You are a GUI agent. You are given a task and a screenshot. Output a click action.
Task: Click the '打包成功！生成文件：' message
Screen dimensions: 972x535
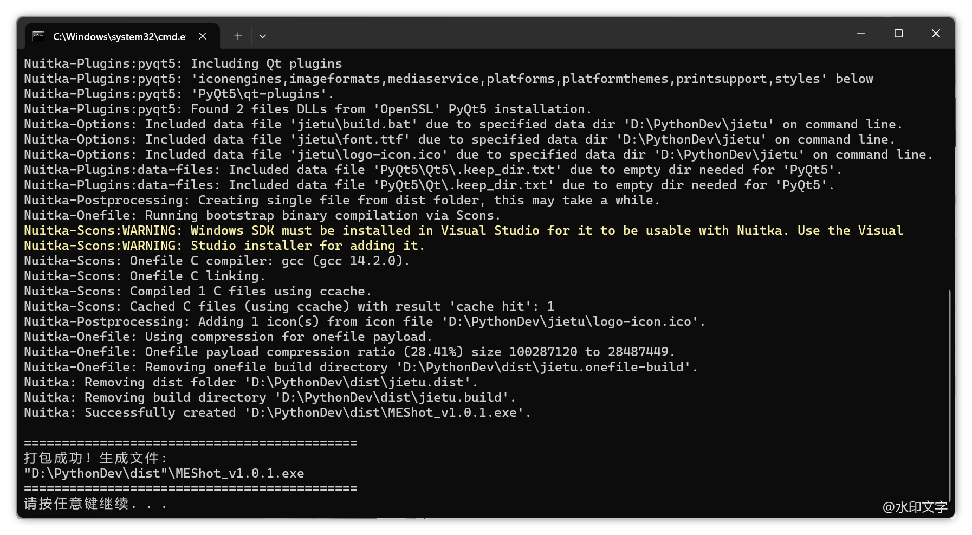tap(96, 459)
